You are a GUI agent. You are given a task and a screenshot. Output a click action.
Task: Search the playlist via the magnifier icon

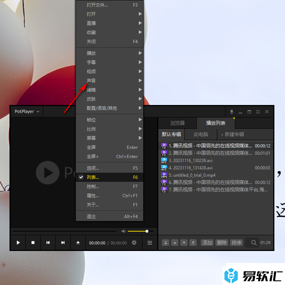(254, 243)
